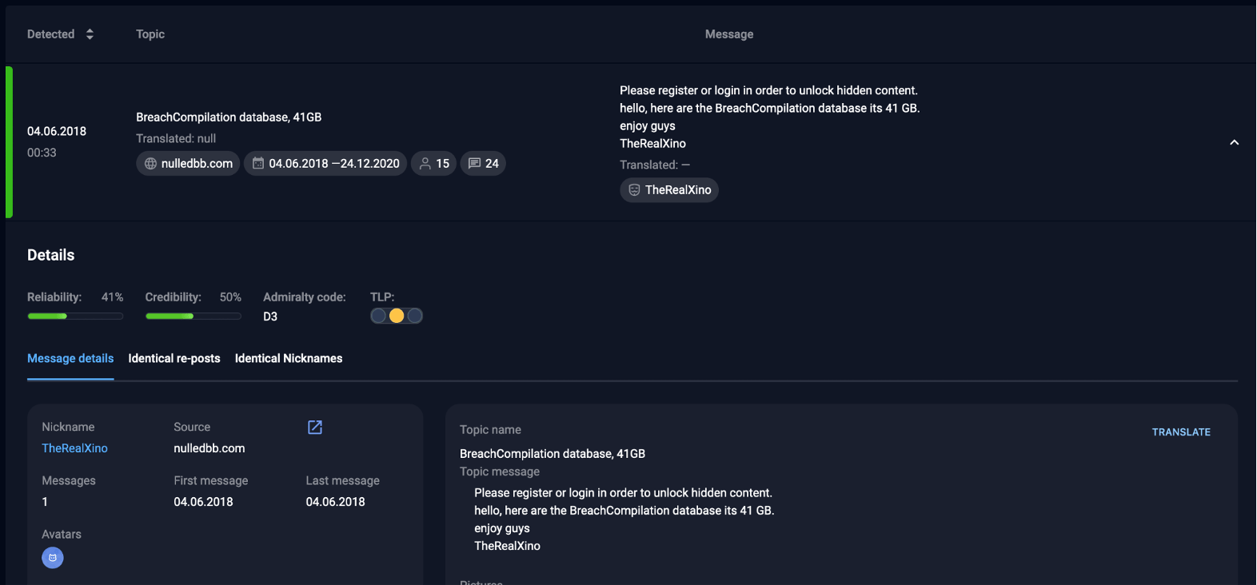Click the comments icon beside 24
Image resolution: width=1257 pixels, height=585 pixels.
[x=474, y=163]
